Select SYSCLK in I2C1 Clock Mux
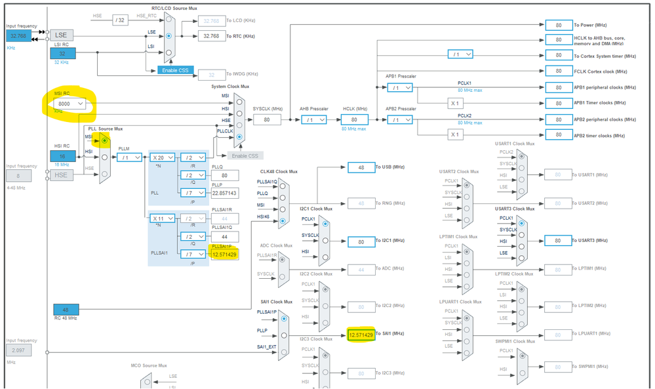Image resolution: width=655 pixels, height=389 pixels. click(x=325, y=240)
